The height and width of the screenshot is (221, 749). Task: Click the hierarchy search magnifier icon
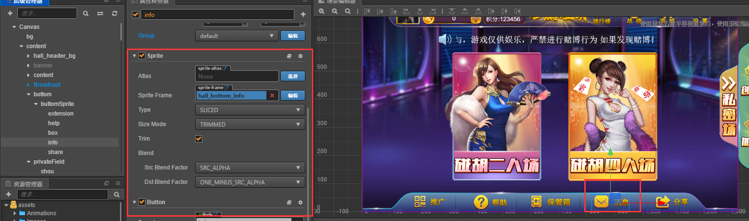point(86,13)
